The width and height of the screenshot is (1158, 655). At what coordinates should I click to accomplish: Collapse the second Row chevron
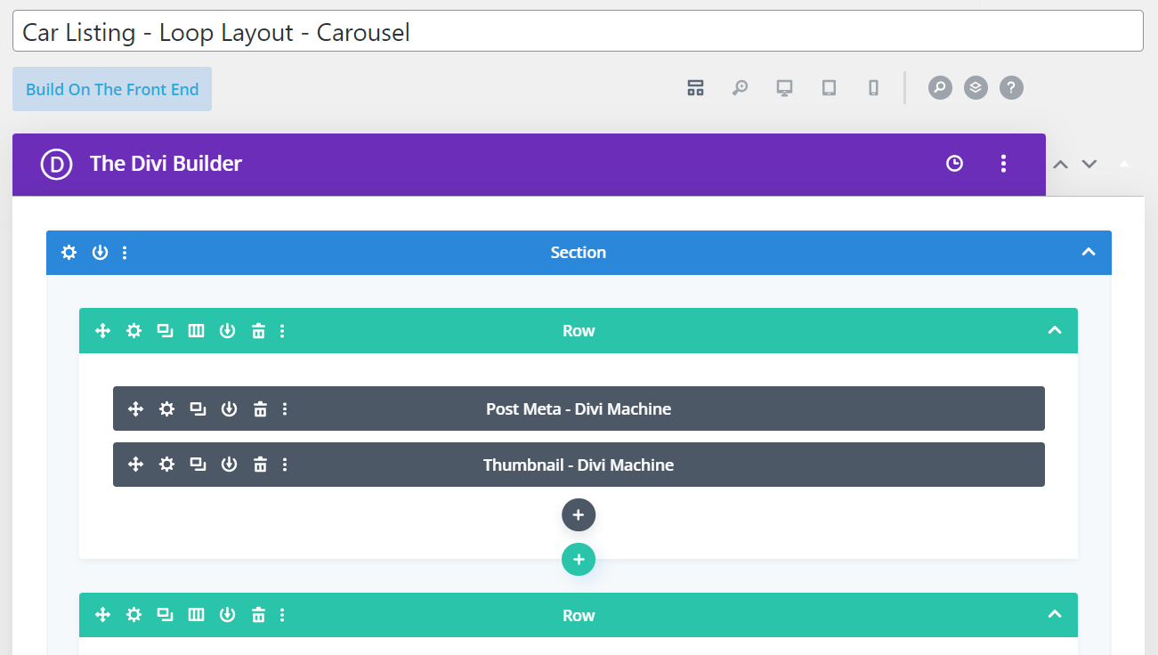(1055, 615)
